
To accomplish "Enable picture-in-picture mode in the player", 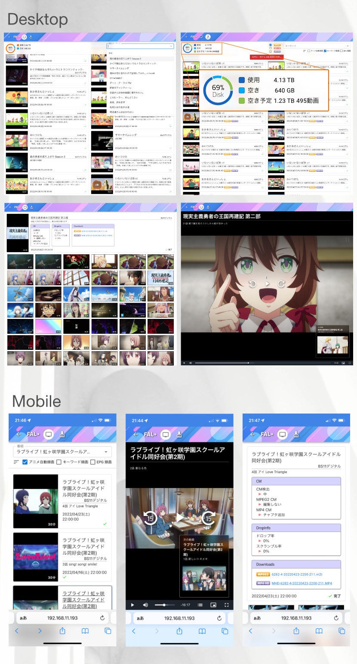I will [214, 604].
